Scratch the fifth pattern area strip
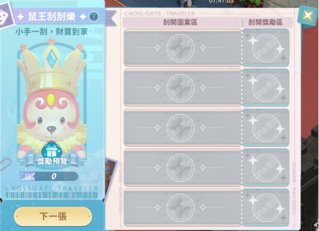This screenshot has width=319, height=231. point(183,207)
